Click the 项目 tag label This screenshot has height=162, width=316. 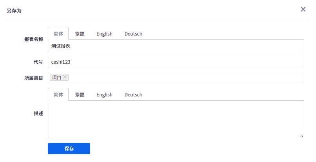coord(56,77)
